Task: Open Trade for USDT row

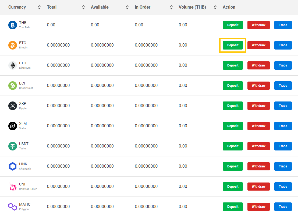Action: [x=283, y=146]
